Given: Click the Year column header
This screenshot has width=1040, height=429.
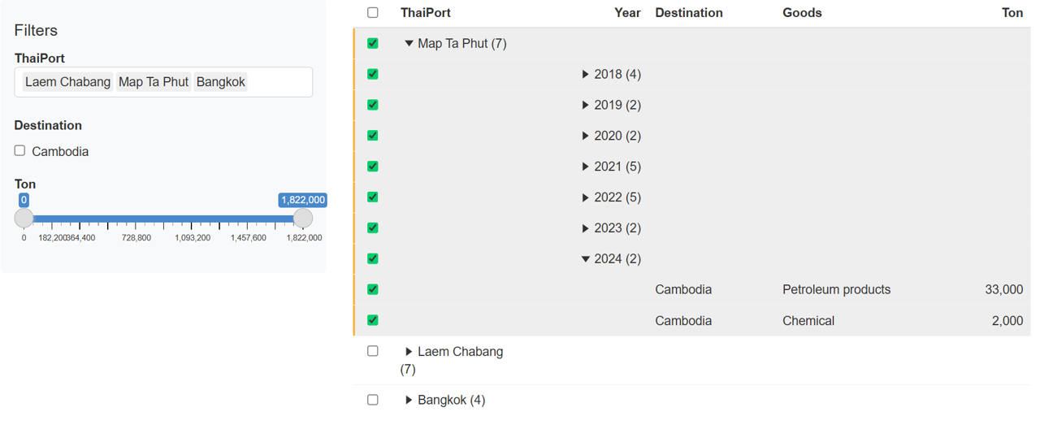Looking at the screenshot, I should (627, 13).
